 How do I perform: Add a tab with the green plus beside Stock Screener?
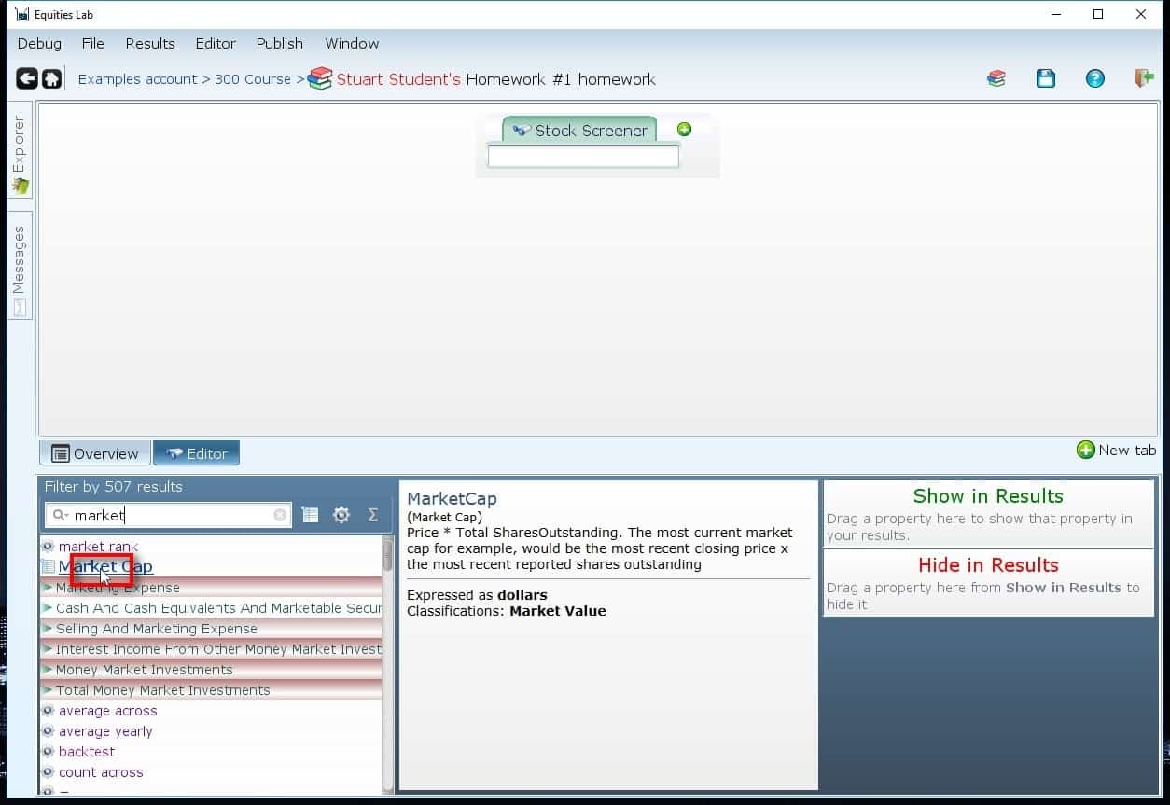[684, 130]
